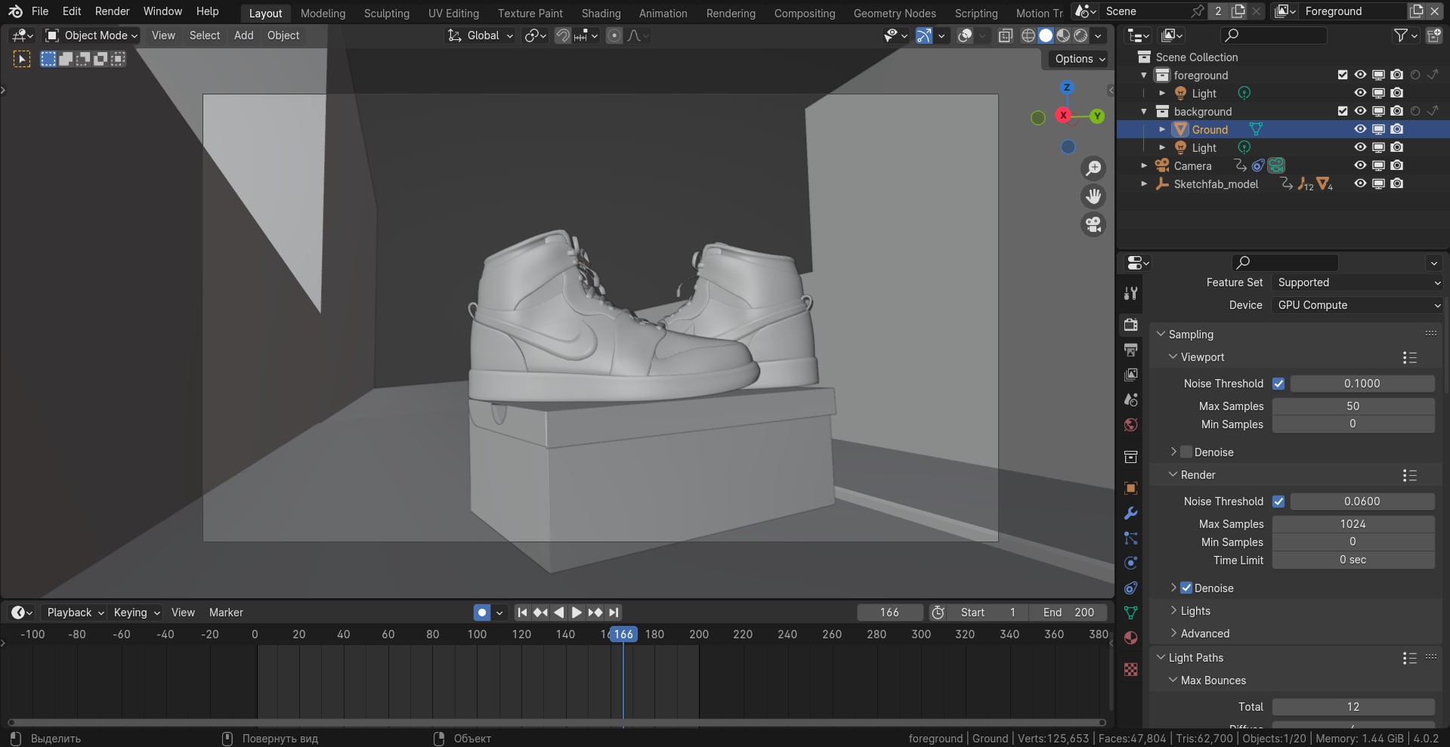1450x747 pixels.
Task: Click the viewport Options button
Action: pos(1080,59)
